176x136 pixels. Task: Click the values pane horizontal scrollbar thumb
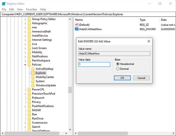(103, 133)
